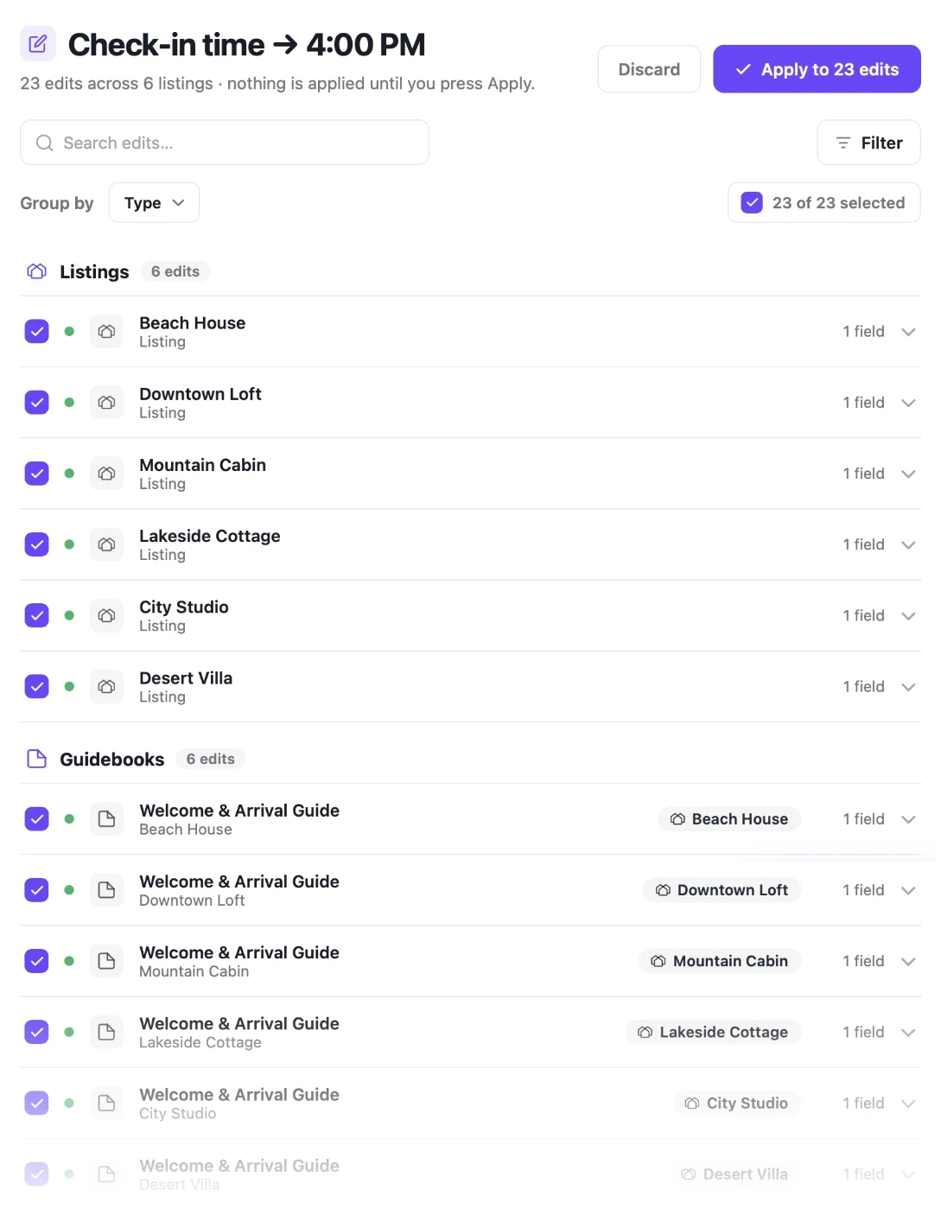941x1209 pixels.
Task: Click the edit pencil icon beside the title
Action: (x=38, y=44)
